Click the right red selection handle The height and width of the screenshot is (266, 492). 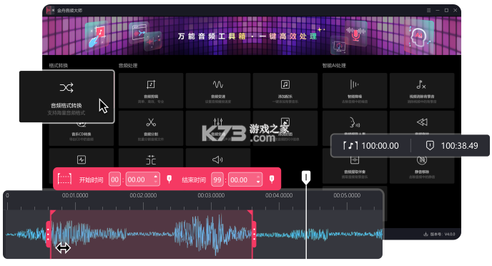click(254, 235)
